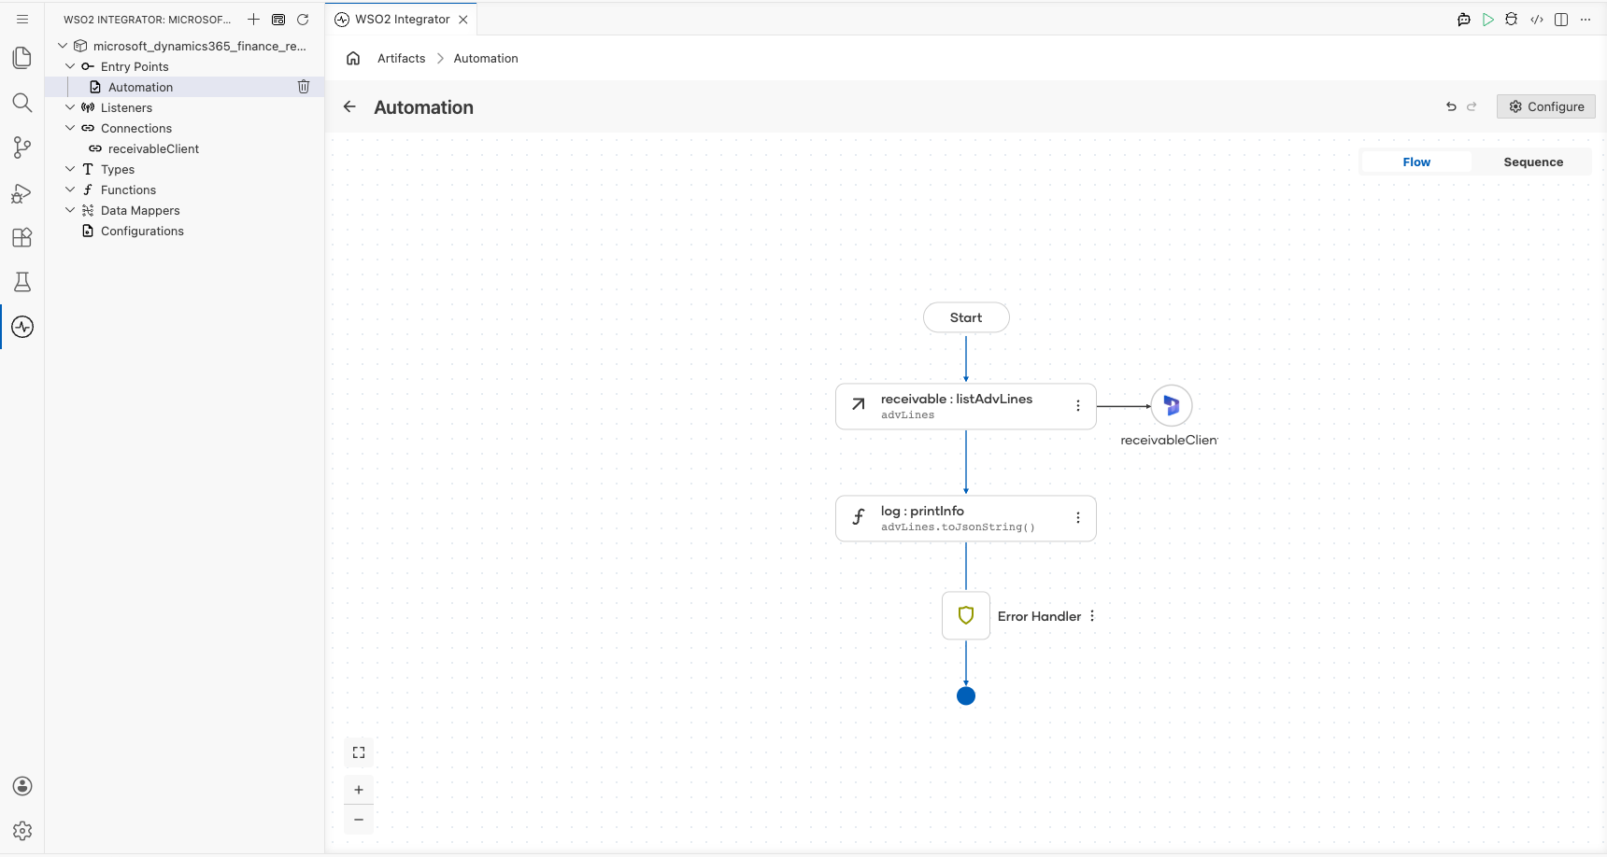Run the integration with the play icon
The image size is (1607, 857).
point(1488,19)
